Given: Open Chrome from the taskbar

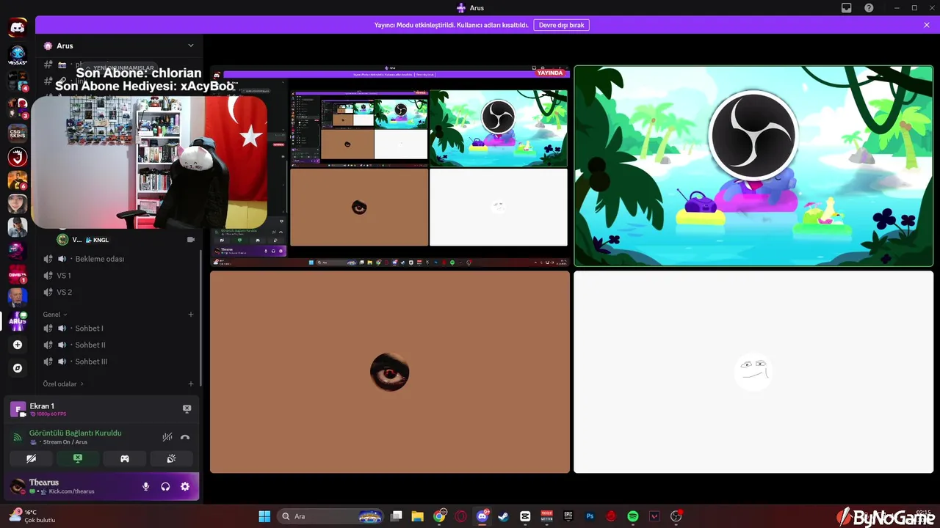Looking at the screenshot, I should tap(439, 516).
